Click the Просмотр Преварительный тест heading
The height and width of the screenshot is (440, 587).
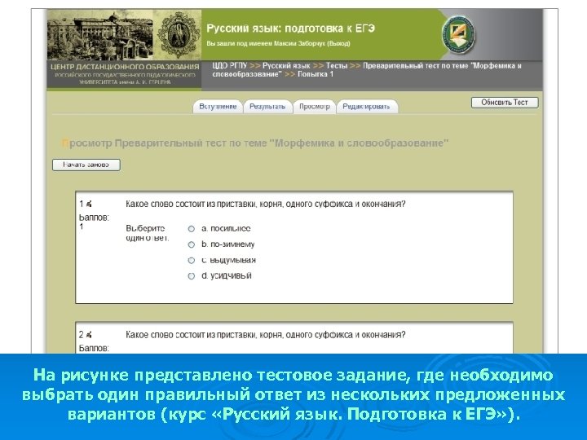[255, 143]
